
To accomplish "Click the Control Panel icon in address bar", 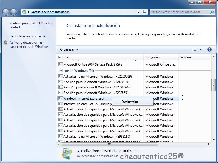I will (24, 12).
